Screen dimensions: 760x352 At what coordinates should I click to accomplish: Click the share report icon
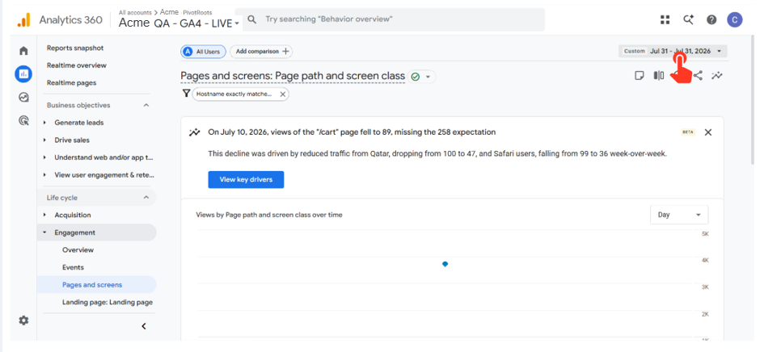pyautogui.click(x=698, y=76)
